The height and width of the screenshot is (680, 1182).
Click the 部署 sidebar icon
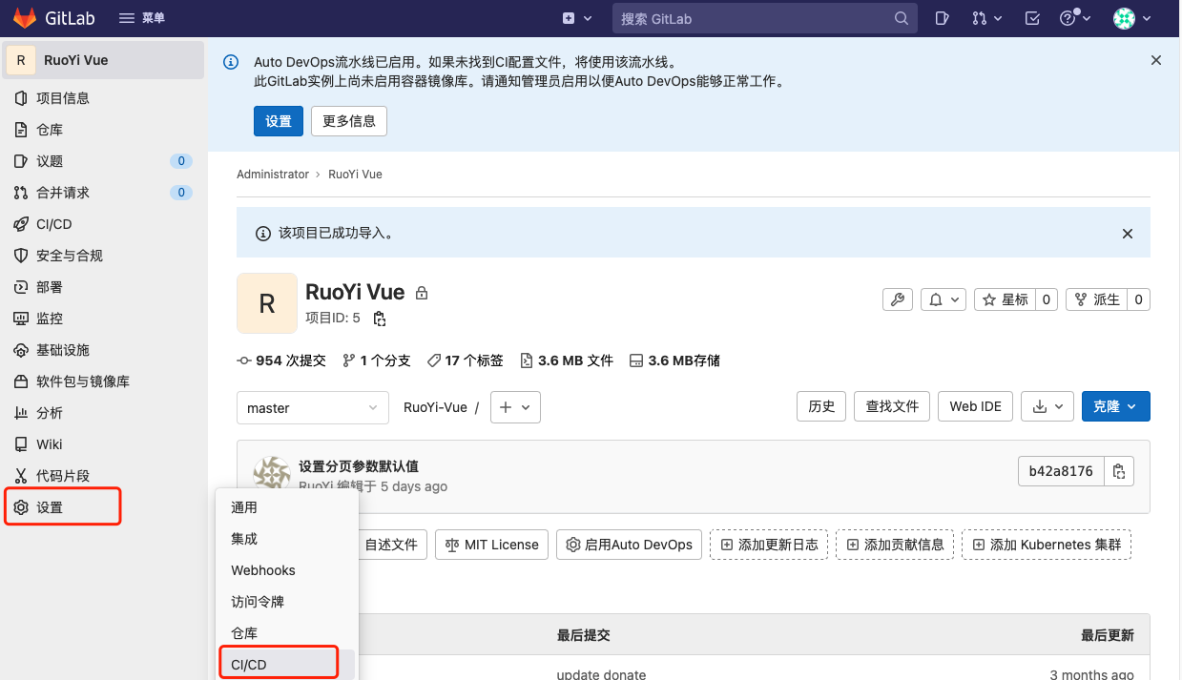click(x=21, y=287)
